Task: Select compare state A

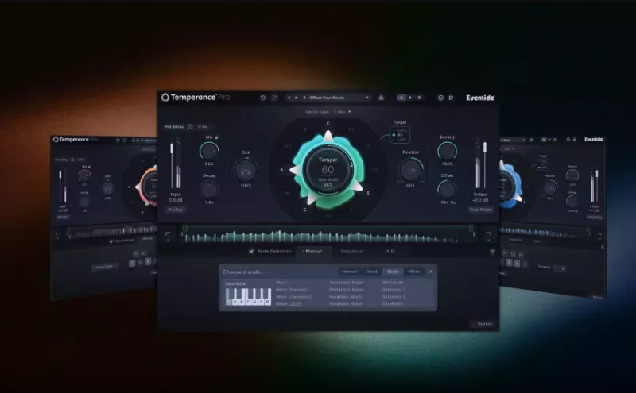Action: pos(401,98)
